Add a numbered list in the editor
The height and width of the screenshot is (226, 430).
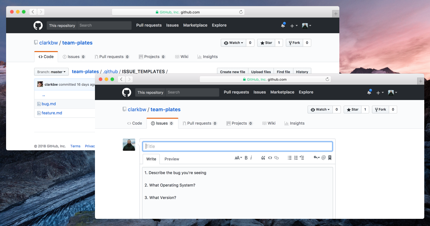[x=296, y=158]
